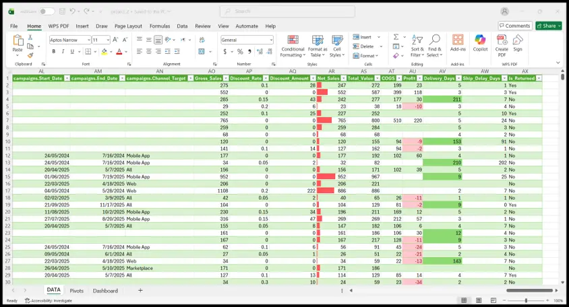Open Find & Select menu
Viewport: 569px width, 307px height.
pos(435,46)
